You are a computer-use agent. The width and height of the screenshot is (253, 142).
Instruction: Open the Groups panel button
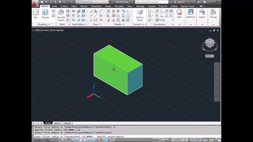(x=213, y=14)
